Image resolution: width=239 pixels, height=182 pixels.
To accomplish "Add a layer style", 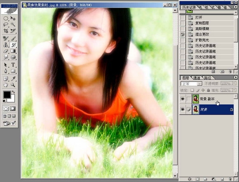I will click(190, 179).
